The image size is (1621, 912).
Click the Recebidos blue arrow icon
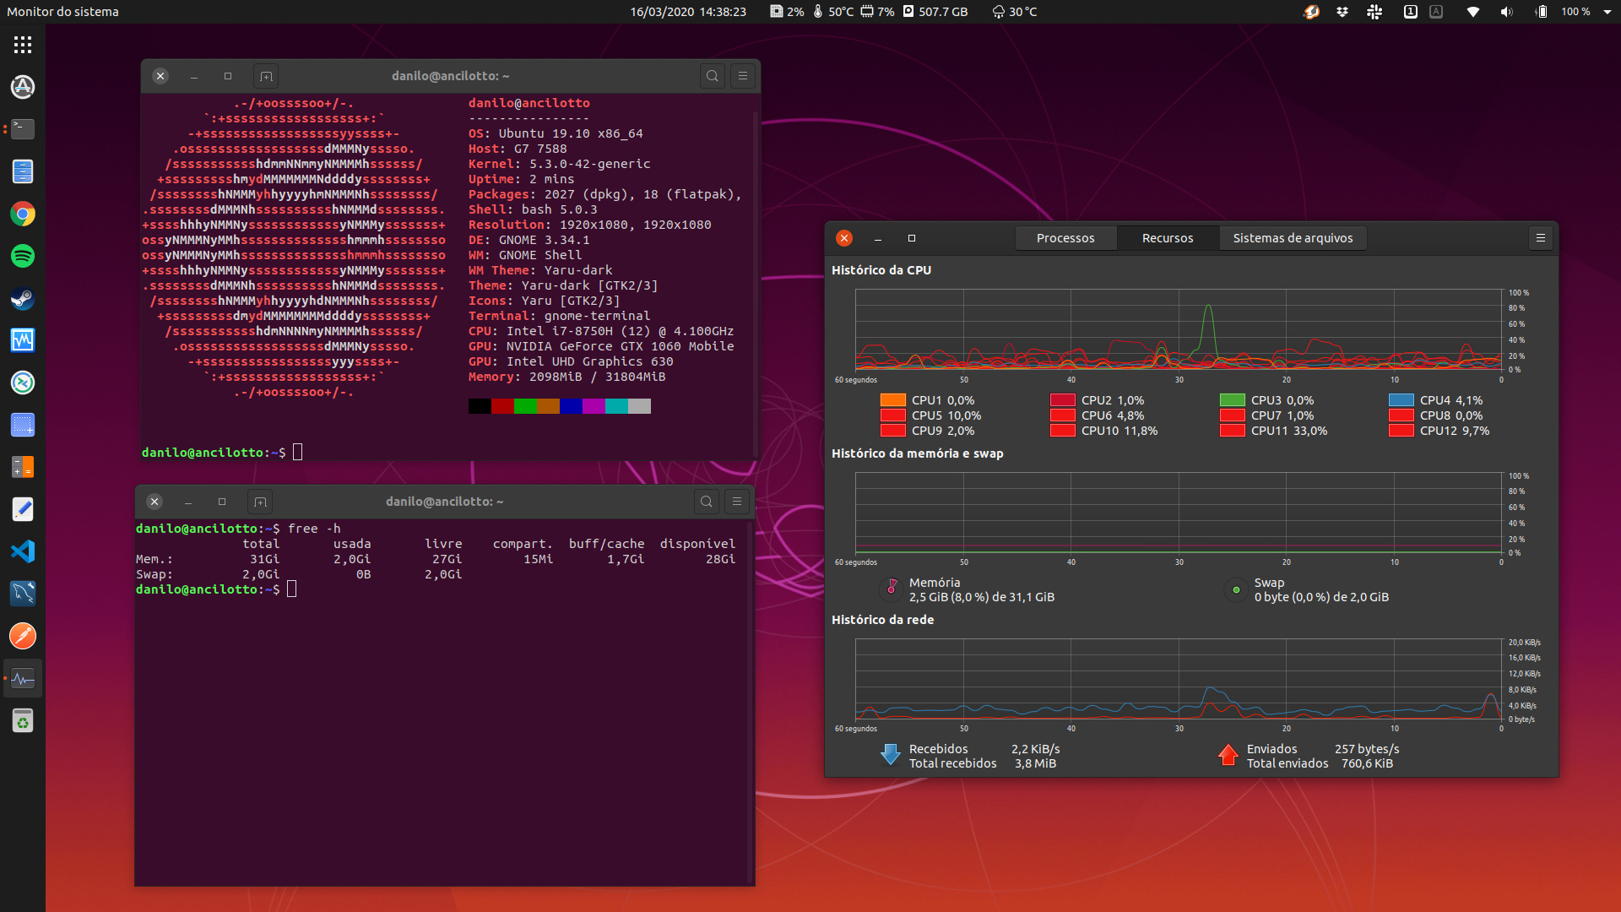pos(890,754)
